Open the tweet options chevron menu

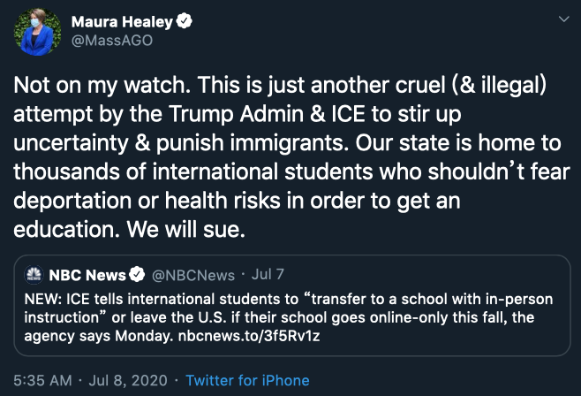coord(562,19)
